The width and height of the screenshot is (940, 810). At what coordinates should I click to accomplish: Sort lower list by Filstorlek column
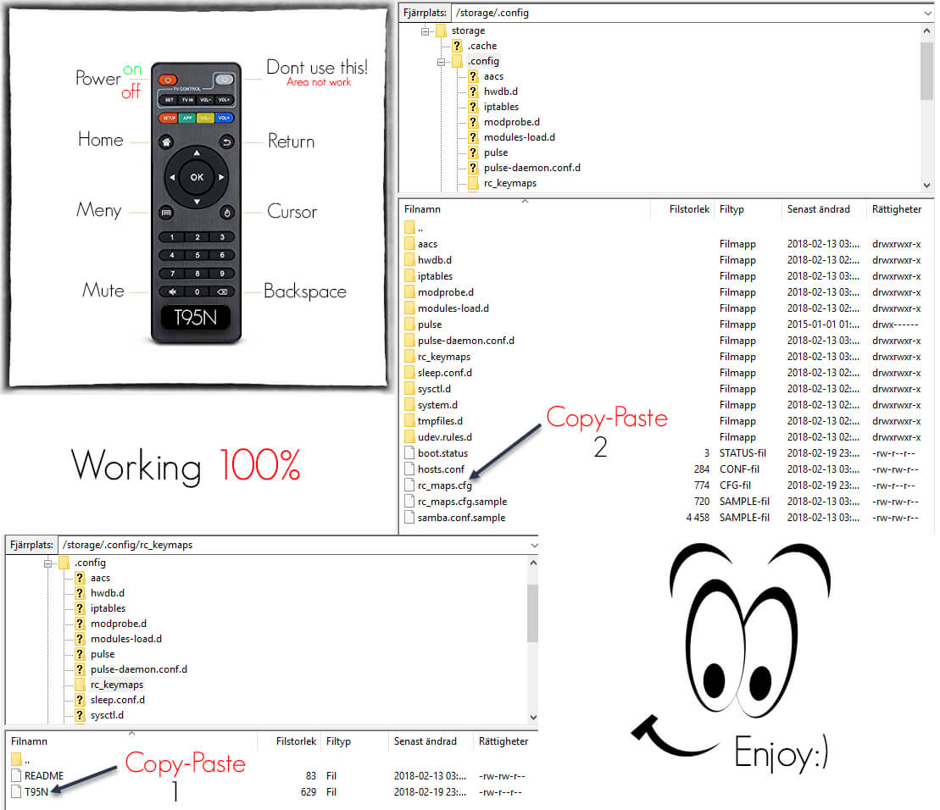[x=296, y=741]
